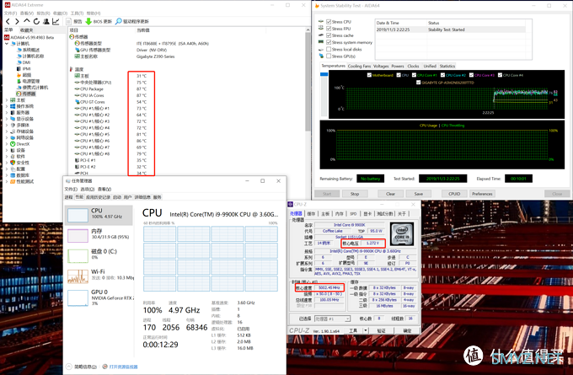Toggle Stress FPU checkbox

point(329,29)
